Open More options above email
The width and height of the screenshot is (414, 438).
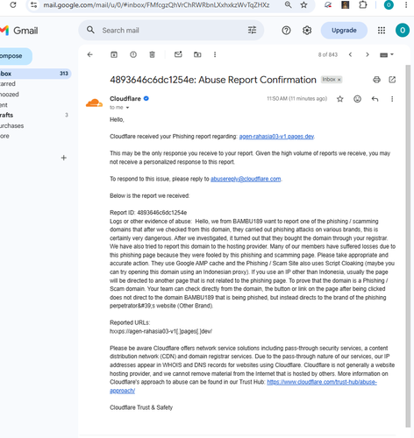point(215,54)
